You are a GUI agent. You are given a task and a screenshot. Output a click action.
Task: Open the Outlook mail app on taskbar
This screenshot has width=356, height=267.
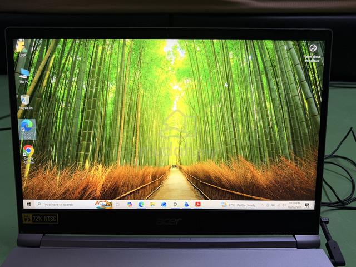tap(164, 205)
